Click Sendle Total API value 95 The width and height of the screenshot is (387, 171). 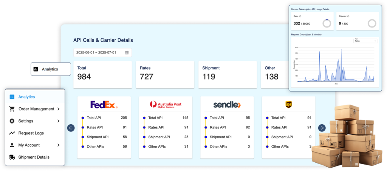pyautogui.click(x=248, y=118)
